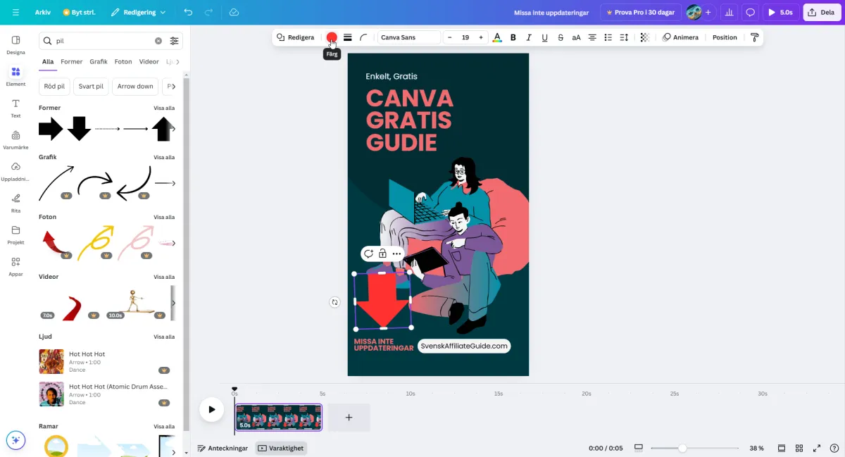The height and width of the screenshot is (457, 845).
Task: Add a collaborator with plus icon
Action: pyautogui.click(x=708, y=12)
